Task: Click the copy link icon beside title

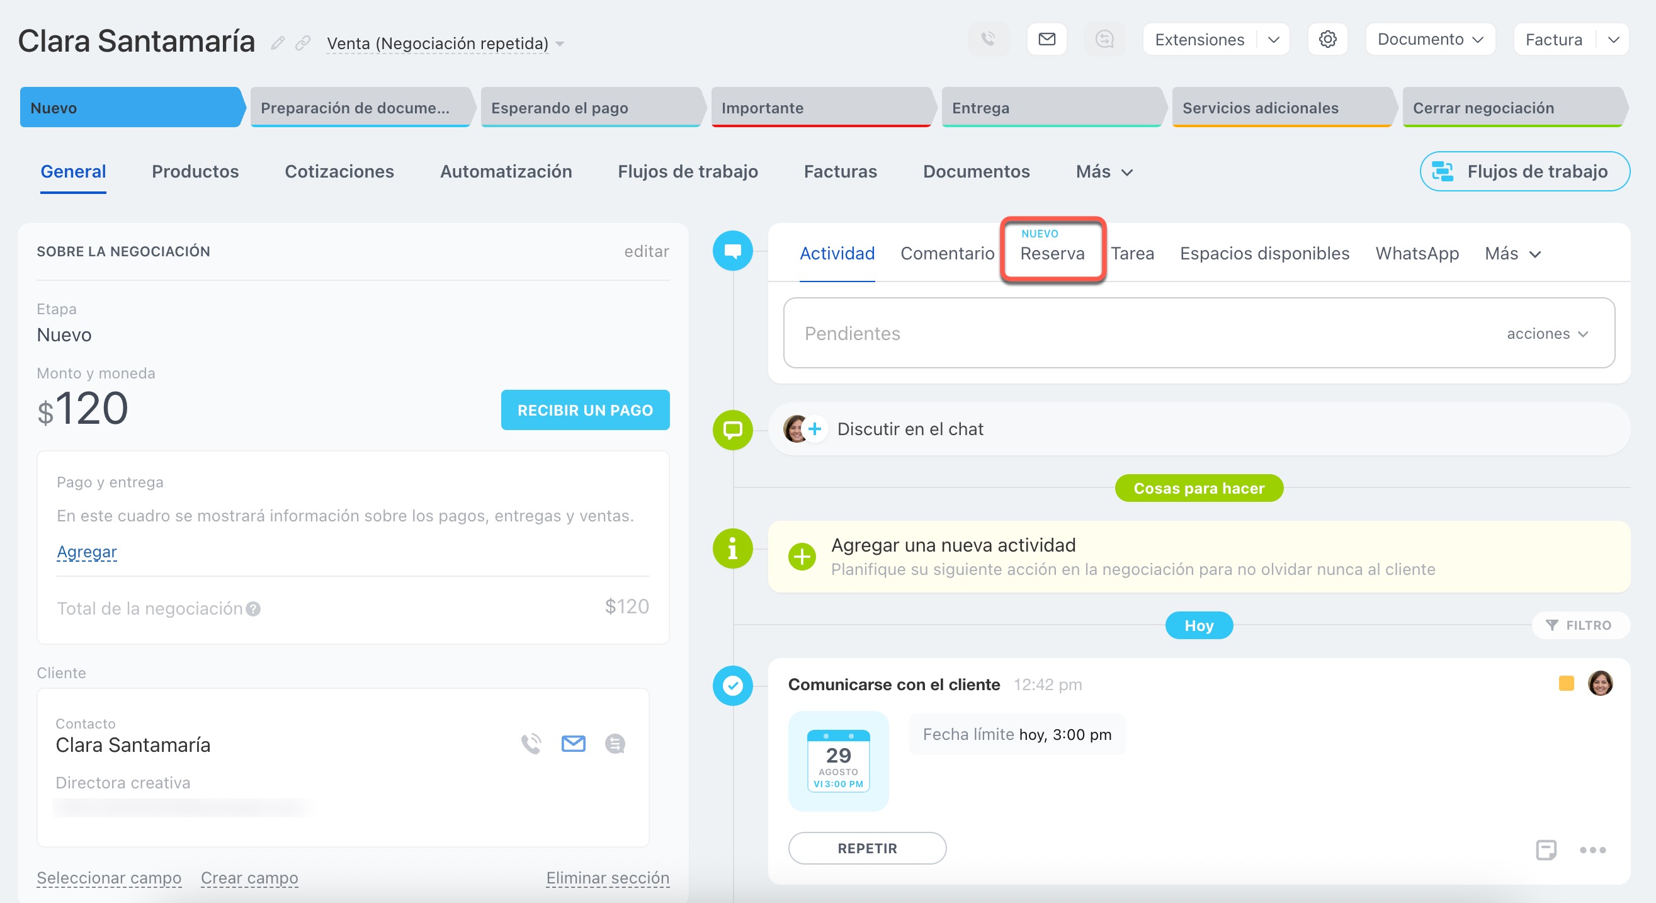Action: pyautogui.click(x=303, y=43)
